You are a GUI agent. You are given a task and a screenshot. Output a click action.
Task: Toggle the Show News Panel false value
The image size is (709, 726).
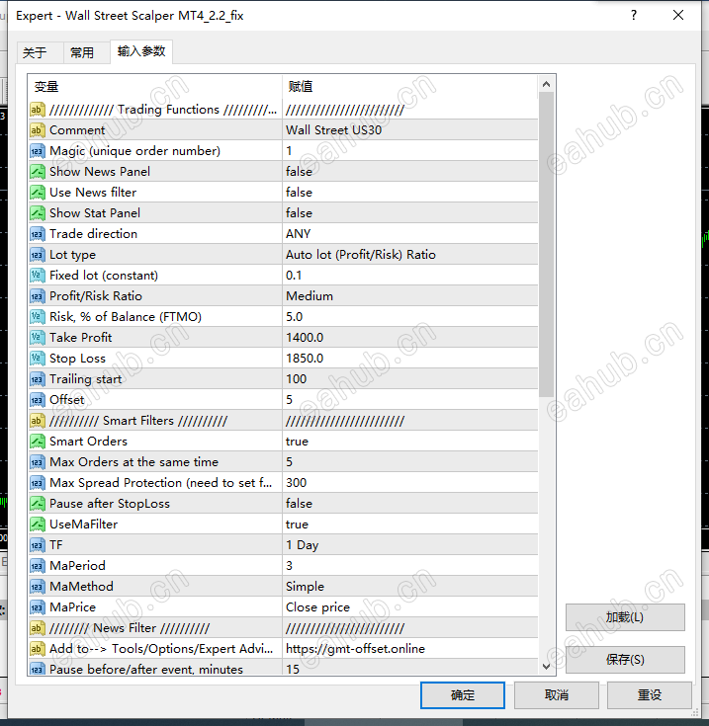click(410, 172)
